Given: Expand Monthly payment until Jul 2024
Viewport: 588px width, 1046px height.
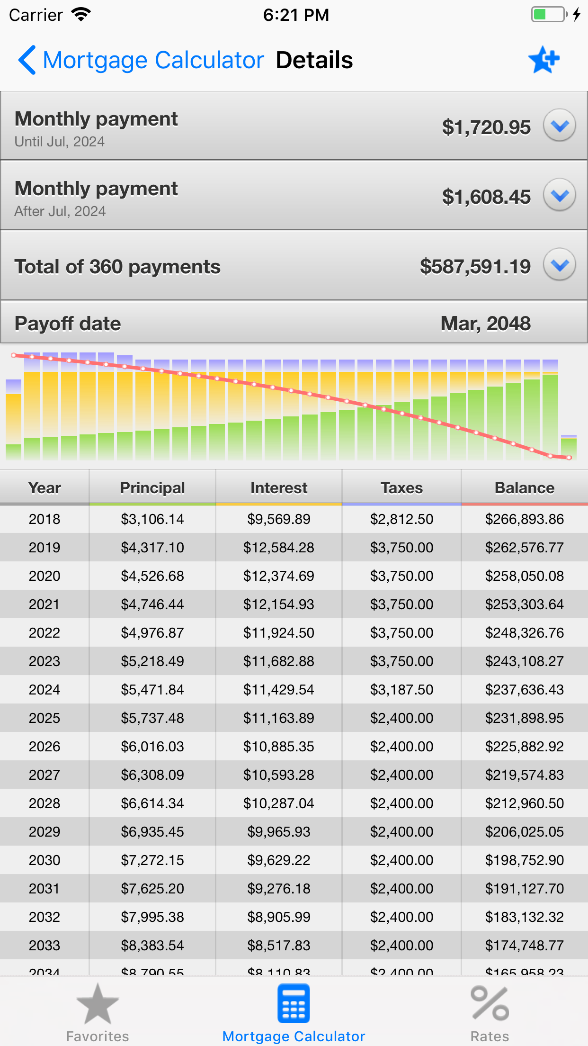Looking at the screenshot, I should 559,126.
